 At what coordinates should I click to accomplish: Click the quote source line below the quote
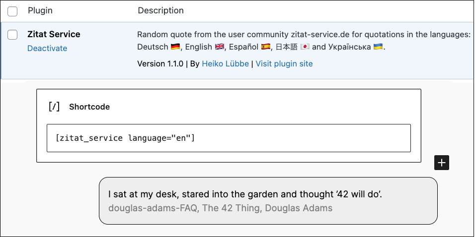220,208
